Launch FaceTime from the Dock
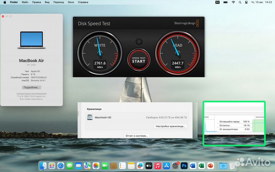The height and width of the screenshot is (172, 275). 105,166
